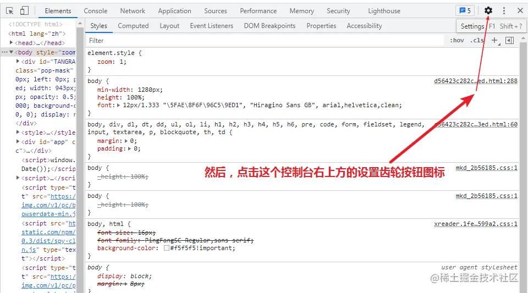Open the 5 issues message badge
The image size is (528, 293).
click(465, 11)
